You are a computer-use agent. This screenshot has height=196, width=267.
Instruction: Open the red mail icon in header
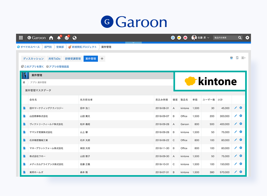pyautogui.click(x=185, y=38)
